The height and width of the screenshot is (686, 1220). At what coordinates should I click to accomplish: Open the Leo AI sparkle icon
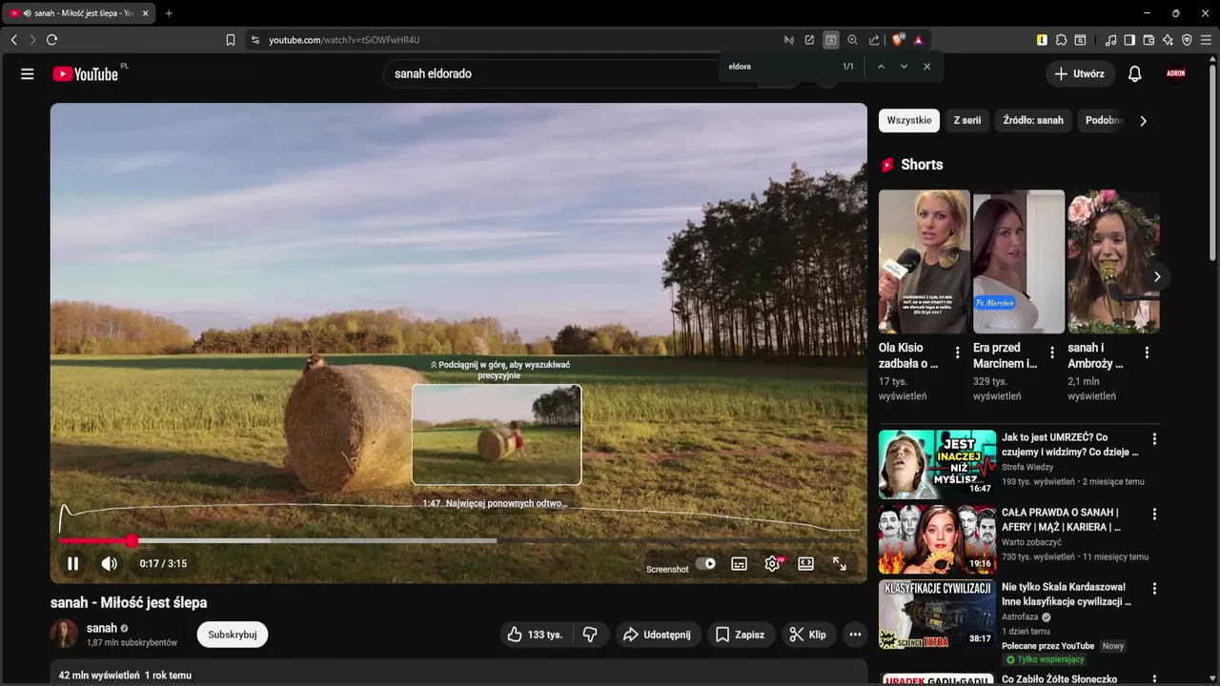click(x=1168, y=40)
